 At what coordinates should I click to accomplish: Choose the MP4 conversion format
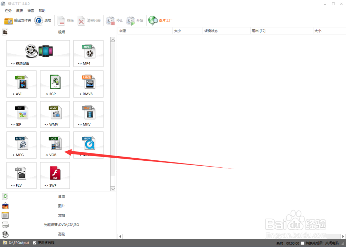(89, 53)
